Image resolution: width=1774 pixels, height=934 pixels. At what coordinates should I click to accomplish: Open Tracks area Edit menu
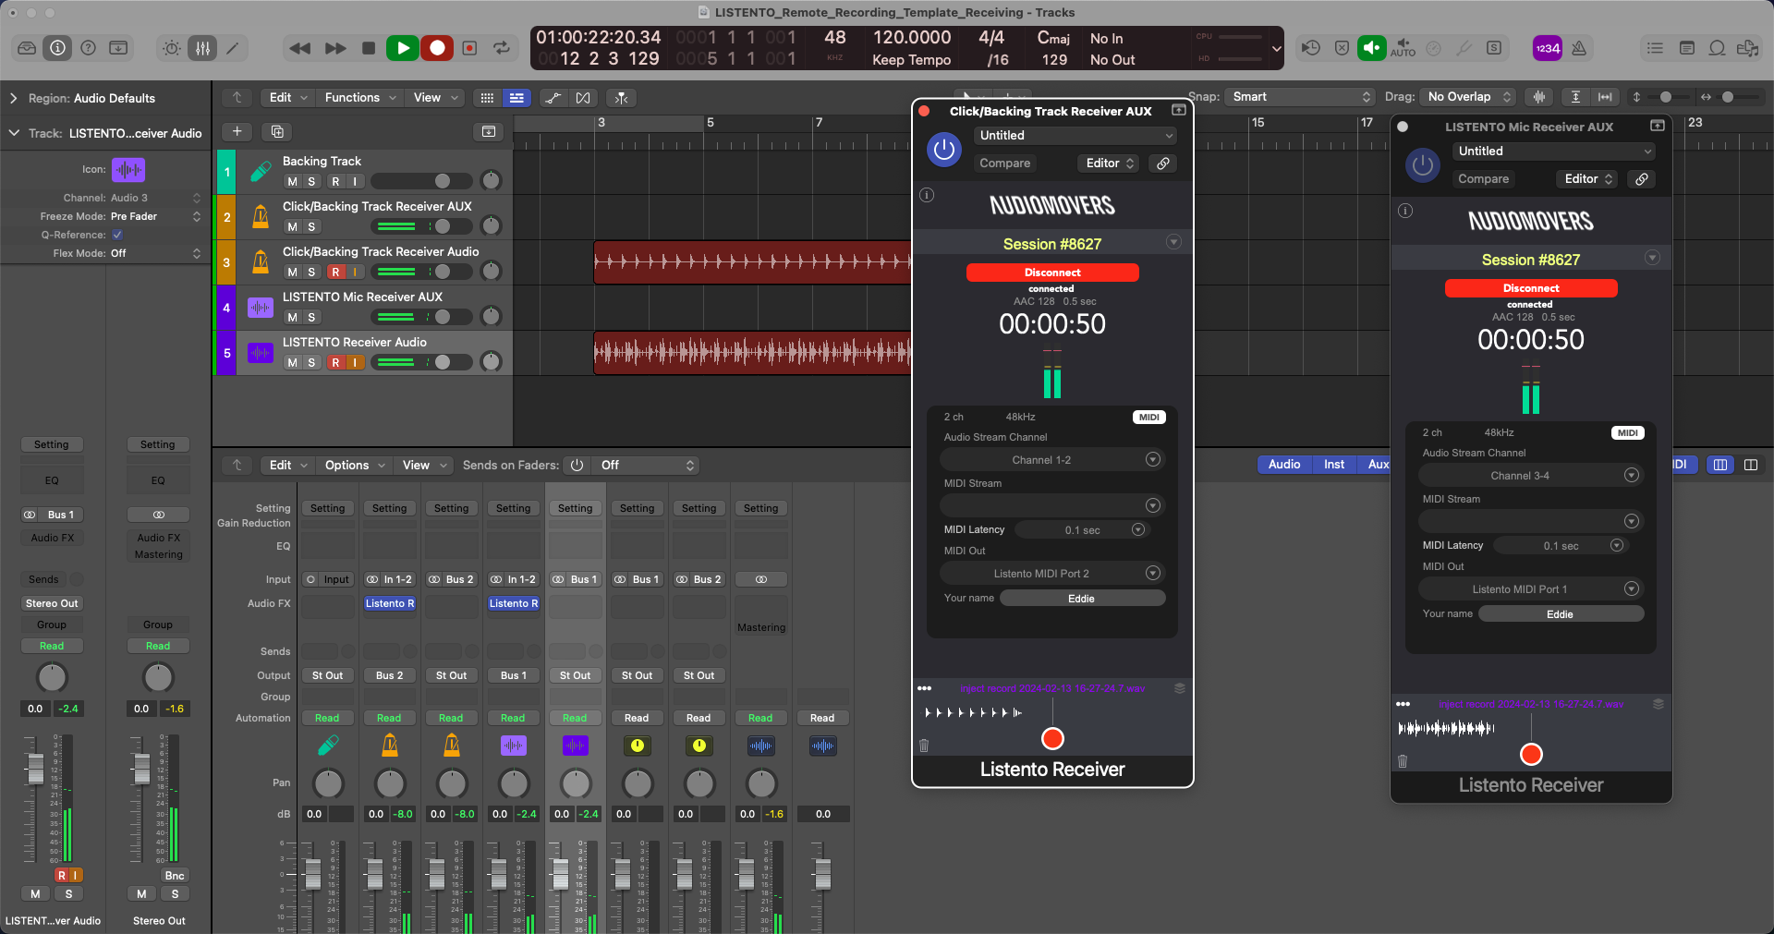click(x=286, y=97)
